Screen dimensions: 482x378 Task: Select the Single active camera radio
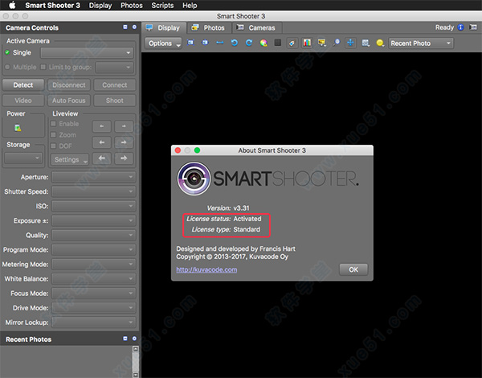[7, 52]
